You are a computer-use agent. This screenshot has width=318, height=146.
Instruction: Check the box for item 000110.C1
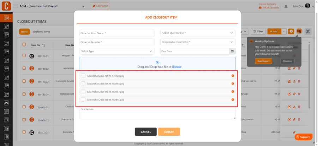coord(24,55)
